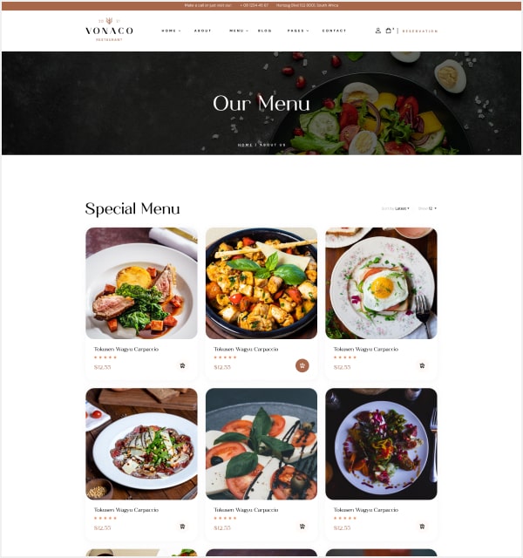Go to the About page

pos(203,31)
